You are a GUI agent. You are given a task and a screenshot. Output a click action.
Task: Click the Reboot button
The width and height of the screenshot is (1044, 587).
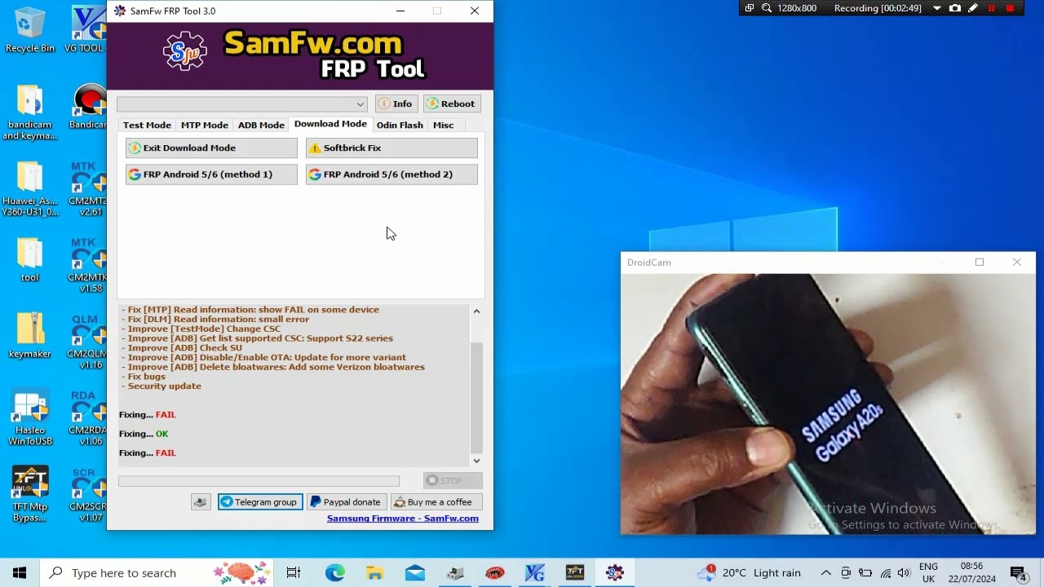[451, 104]
